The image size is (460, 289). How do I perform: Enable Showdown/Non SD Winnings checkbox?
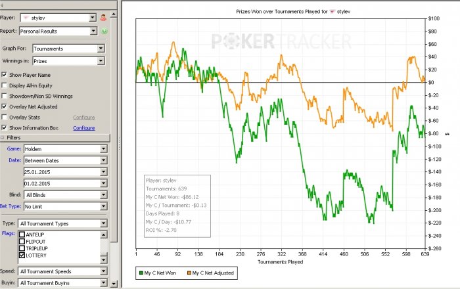point(4,96)
